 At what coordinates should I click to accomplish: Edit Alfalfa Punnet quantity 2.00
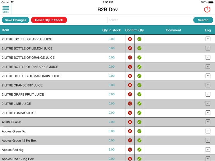click(x=112, y=122)
